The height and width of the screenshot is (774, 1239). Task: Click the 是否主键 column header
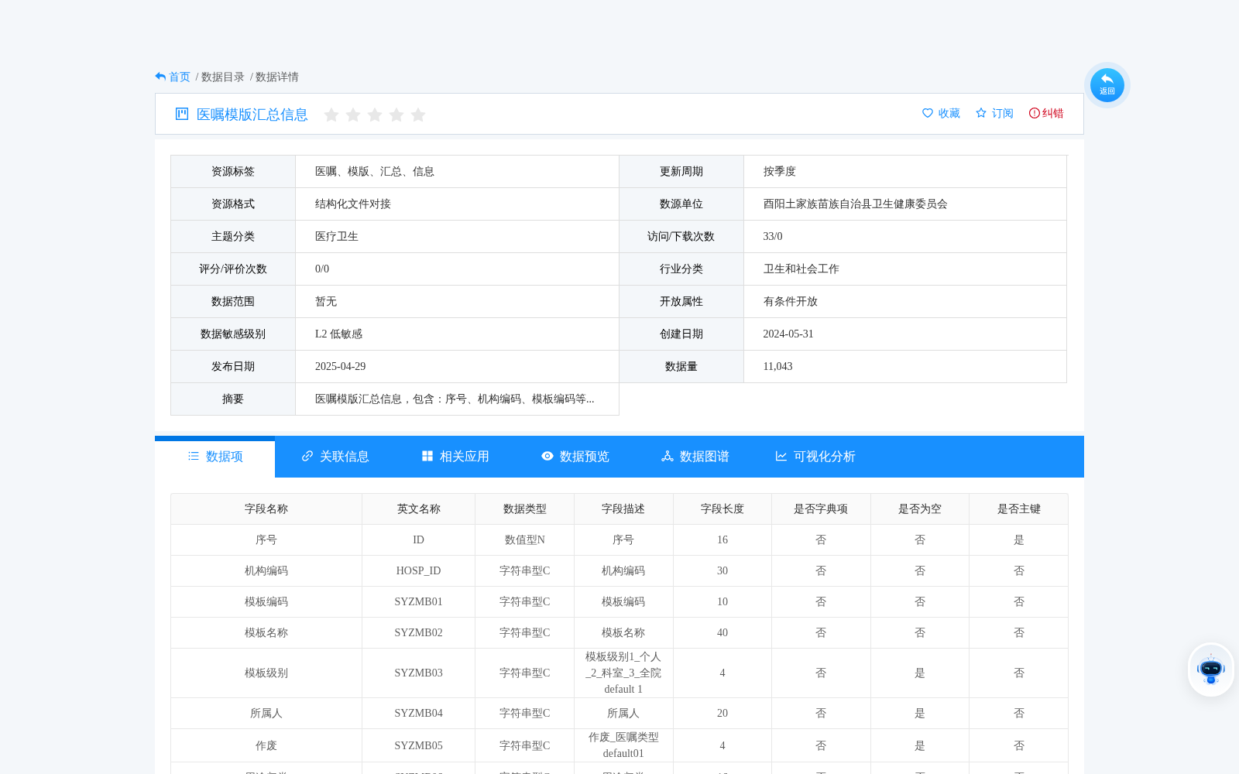(x=1019, y=509)
